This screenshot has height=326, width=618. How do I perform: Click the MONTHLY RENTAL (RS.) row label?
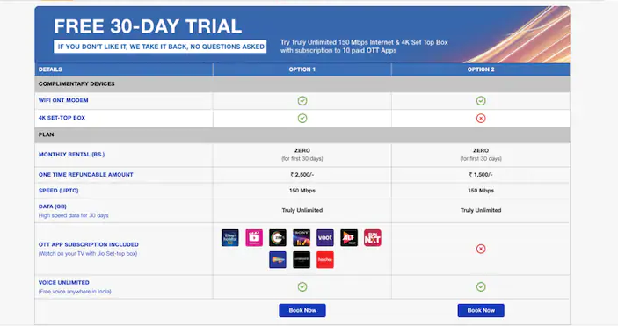(71, 154)
